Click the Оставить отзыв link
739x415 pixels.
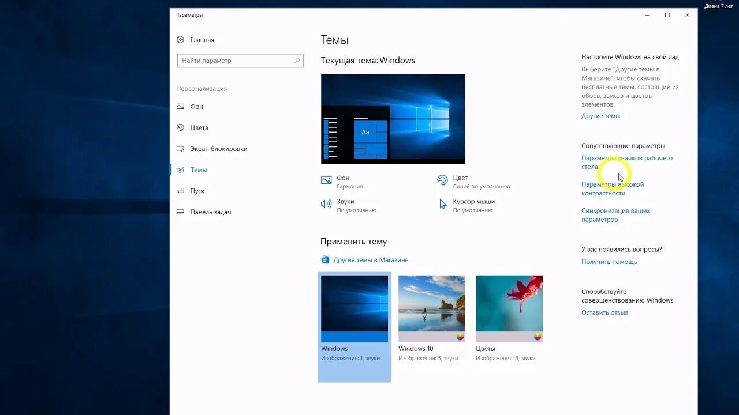coord(604,312)
